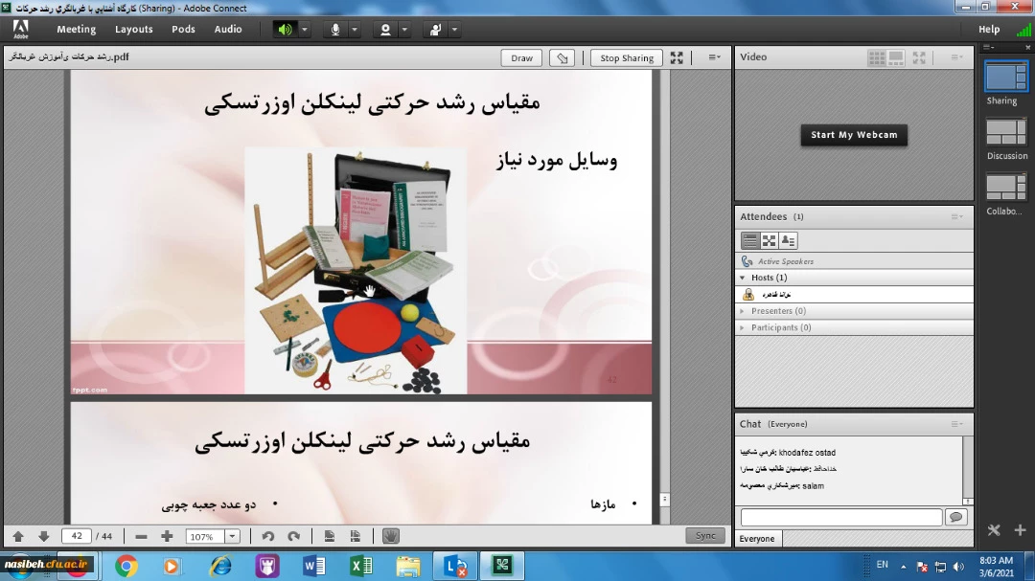This screenshot has width=1035, height=581.
Task: Open the Pods menu
Action: coord(183,30)
